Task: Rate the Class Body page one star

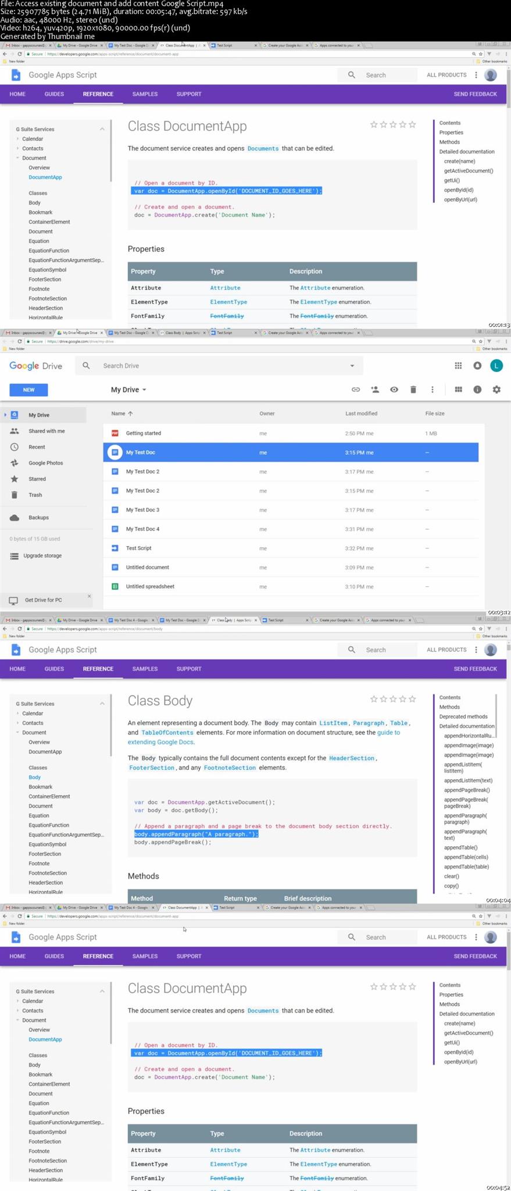Action: 374,699
